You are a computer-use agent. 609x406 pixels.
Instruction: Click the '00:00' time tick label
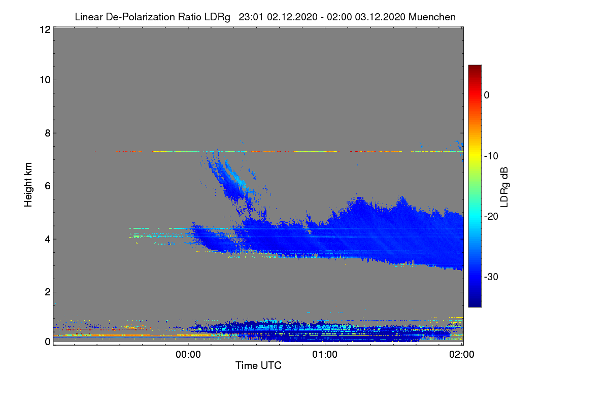(x=188, y=355)
